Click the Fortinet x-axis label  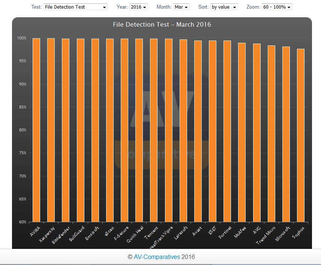[225, 233]
